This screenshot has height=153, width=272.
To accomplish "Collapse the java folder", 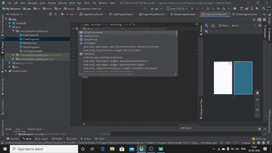I will 10,27.
